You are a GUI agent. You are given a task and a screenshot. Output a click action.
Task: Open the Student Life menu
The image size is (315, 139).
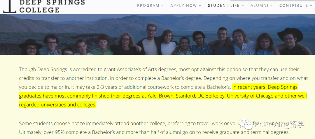pyautogui.click(x=223, y=6)
